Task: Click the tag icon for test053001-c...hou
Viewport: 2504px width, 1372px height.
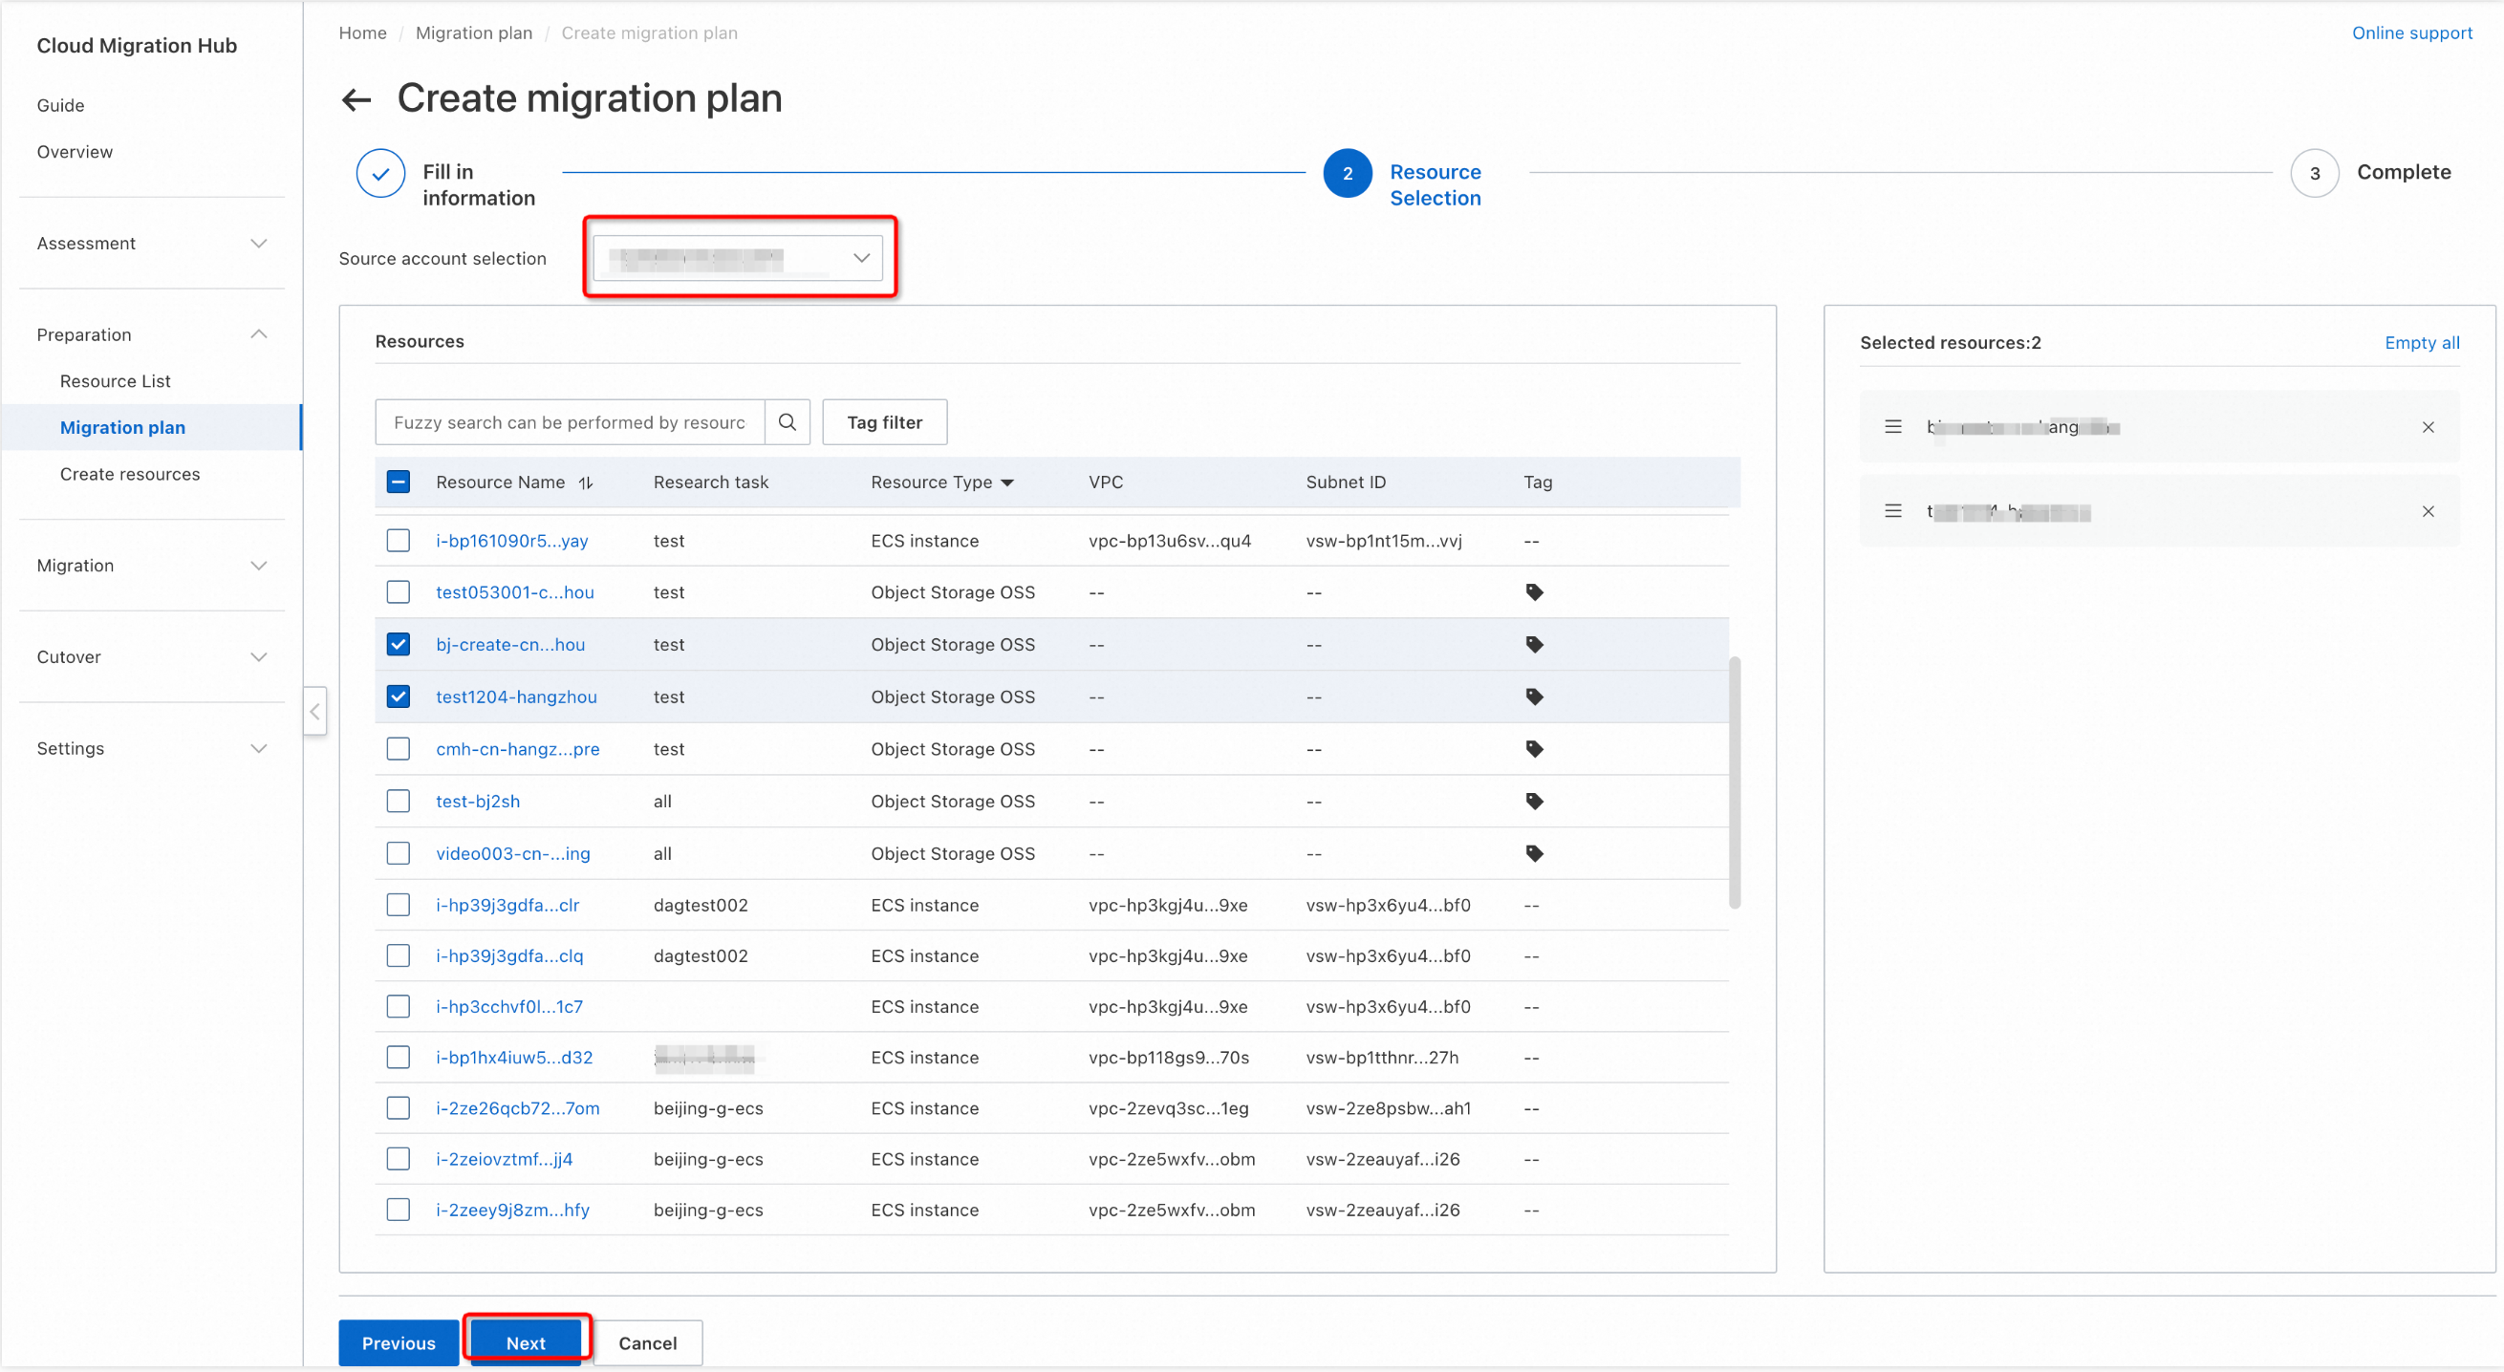Action: pyautogui.click(x=1534, y=591)
